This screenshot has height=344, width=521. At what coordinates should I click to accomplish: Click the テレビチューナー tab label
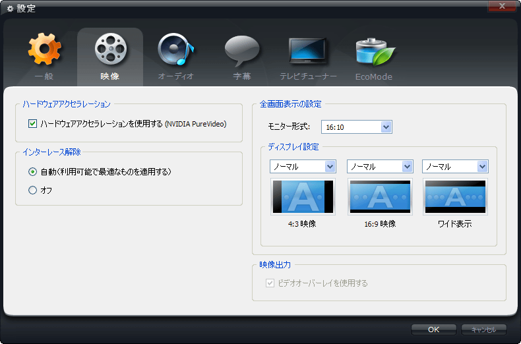[x=308, y=76]
